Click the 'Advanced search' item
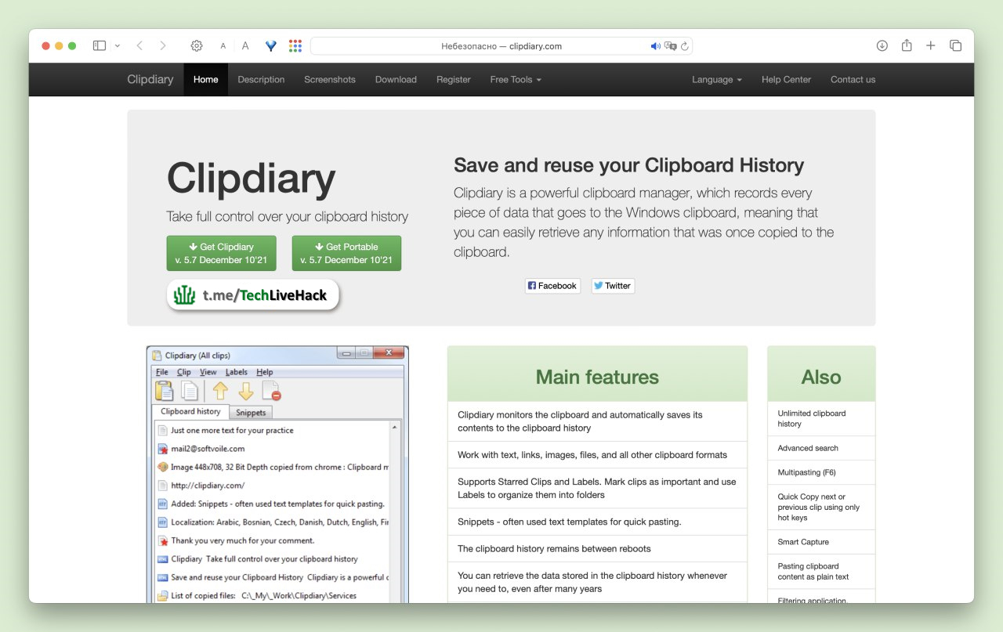The width and height of the screenshot is (1003, 632). click(x=821, y=448)
